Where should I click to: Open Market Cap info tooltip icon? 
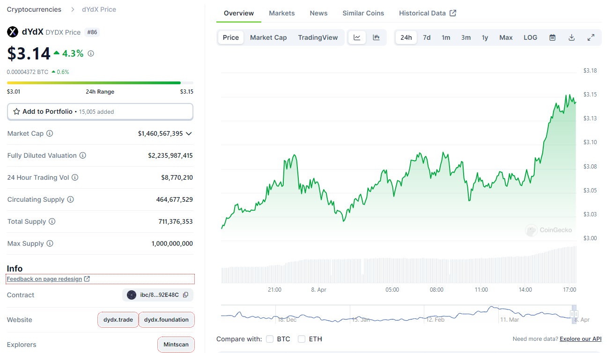(x=50, y=133)
